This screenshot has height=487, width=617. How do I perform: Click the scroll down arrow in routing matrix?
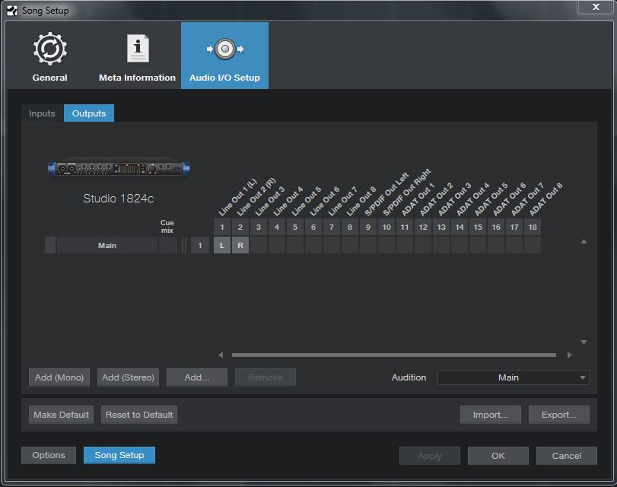pos(584,342)
